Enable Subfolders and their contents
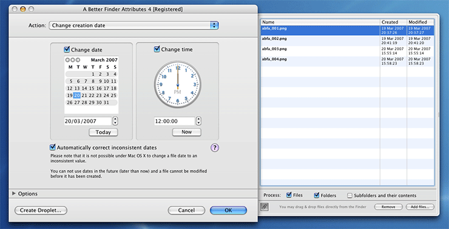Image resolution: width=449 pixels, height=229 pixels. pyautogui.click(x=349, y=196)
